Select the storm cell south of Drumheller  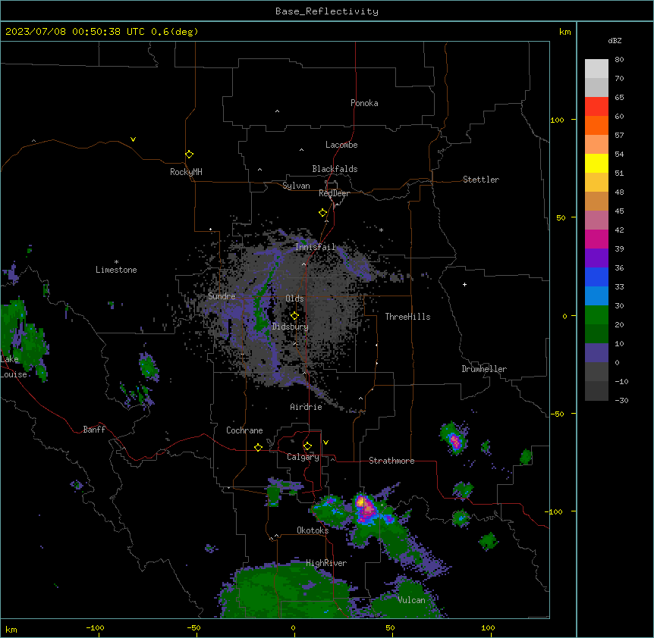454,439
